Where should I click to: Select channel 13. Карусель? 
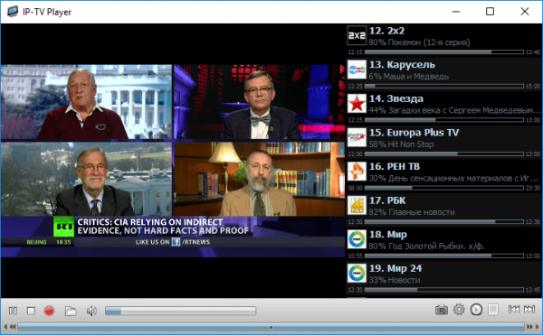443,74
